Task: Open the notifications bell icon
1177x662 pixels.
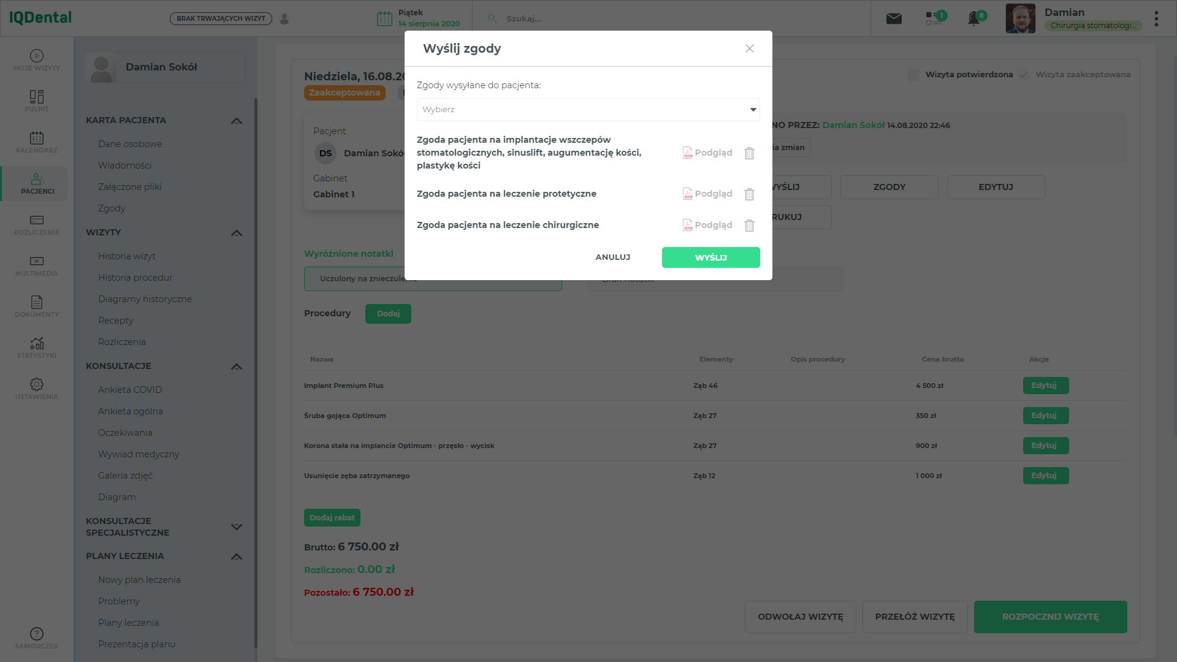Action: coord(973,18)
